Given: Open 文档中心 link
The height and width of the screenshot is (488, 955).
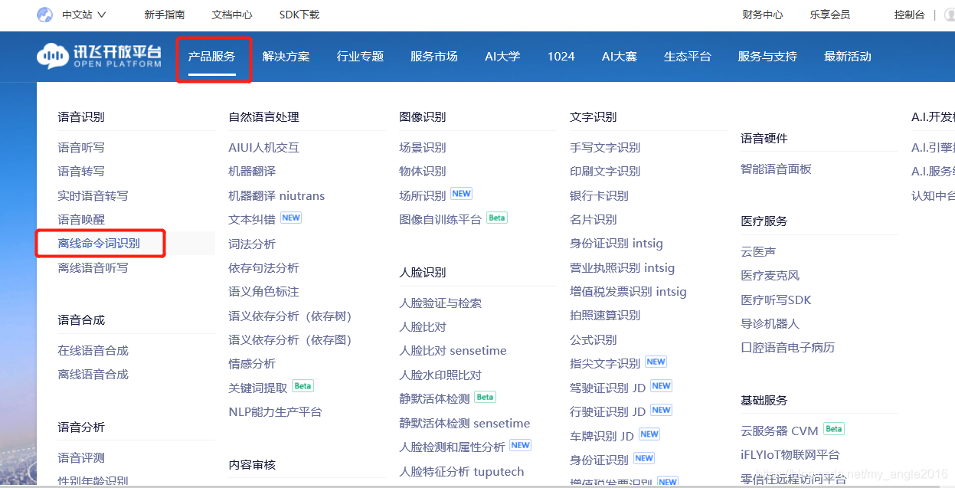Looking at the screenshot, I should point(232,15).
